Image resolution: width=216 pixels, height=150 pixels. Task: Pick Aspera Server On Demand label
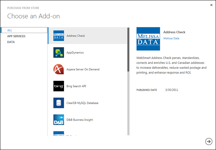click(83, 69)
